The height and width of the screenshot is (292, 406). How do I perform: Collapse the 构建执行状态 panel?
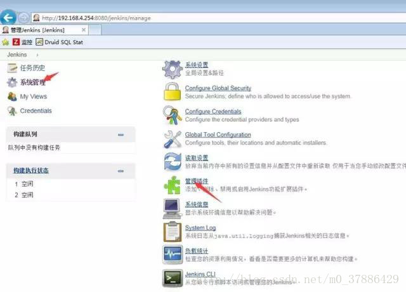coord(121,171)
